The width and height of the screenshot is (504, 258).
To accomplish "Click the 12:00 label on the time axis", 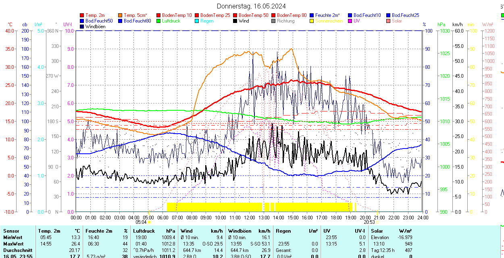I will [x=250, y=217].
